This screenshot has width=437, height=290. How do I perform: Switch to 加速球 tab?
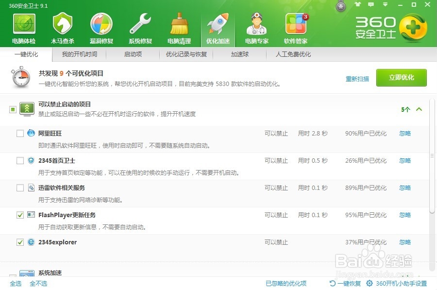(x=240, y=54)
